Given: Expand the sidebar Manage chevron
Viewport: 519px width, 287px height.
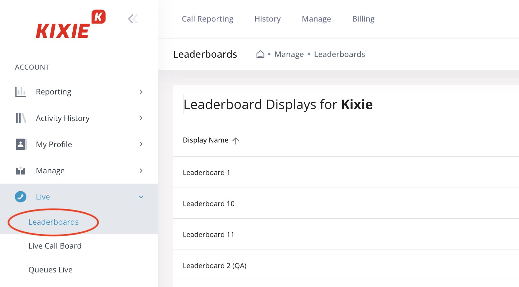Looking at the screenshot, I should click(x=141, y=171).
